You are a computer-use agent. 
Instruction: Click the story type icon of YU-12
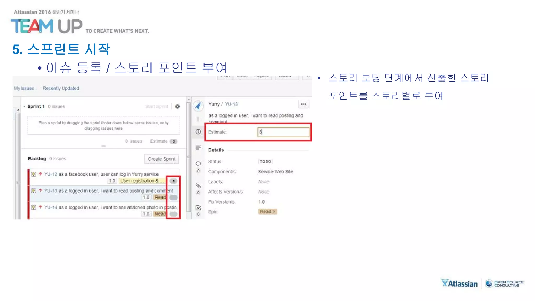click(33, 174)
